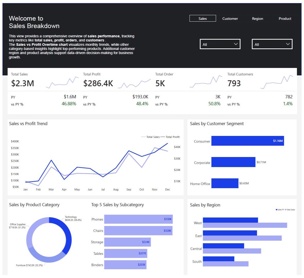Select the active Sales tab
The width and height of the screenshot is (304, 278).
pyautogui.click(x=202, y=18)
